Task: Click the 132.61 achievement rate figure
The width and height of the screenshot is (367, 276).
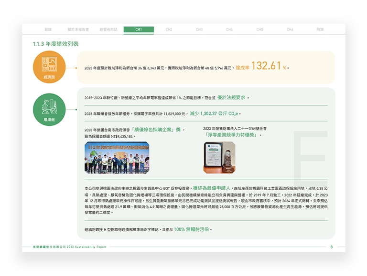Action: click(266, 66)
